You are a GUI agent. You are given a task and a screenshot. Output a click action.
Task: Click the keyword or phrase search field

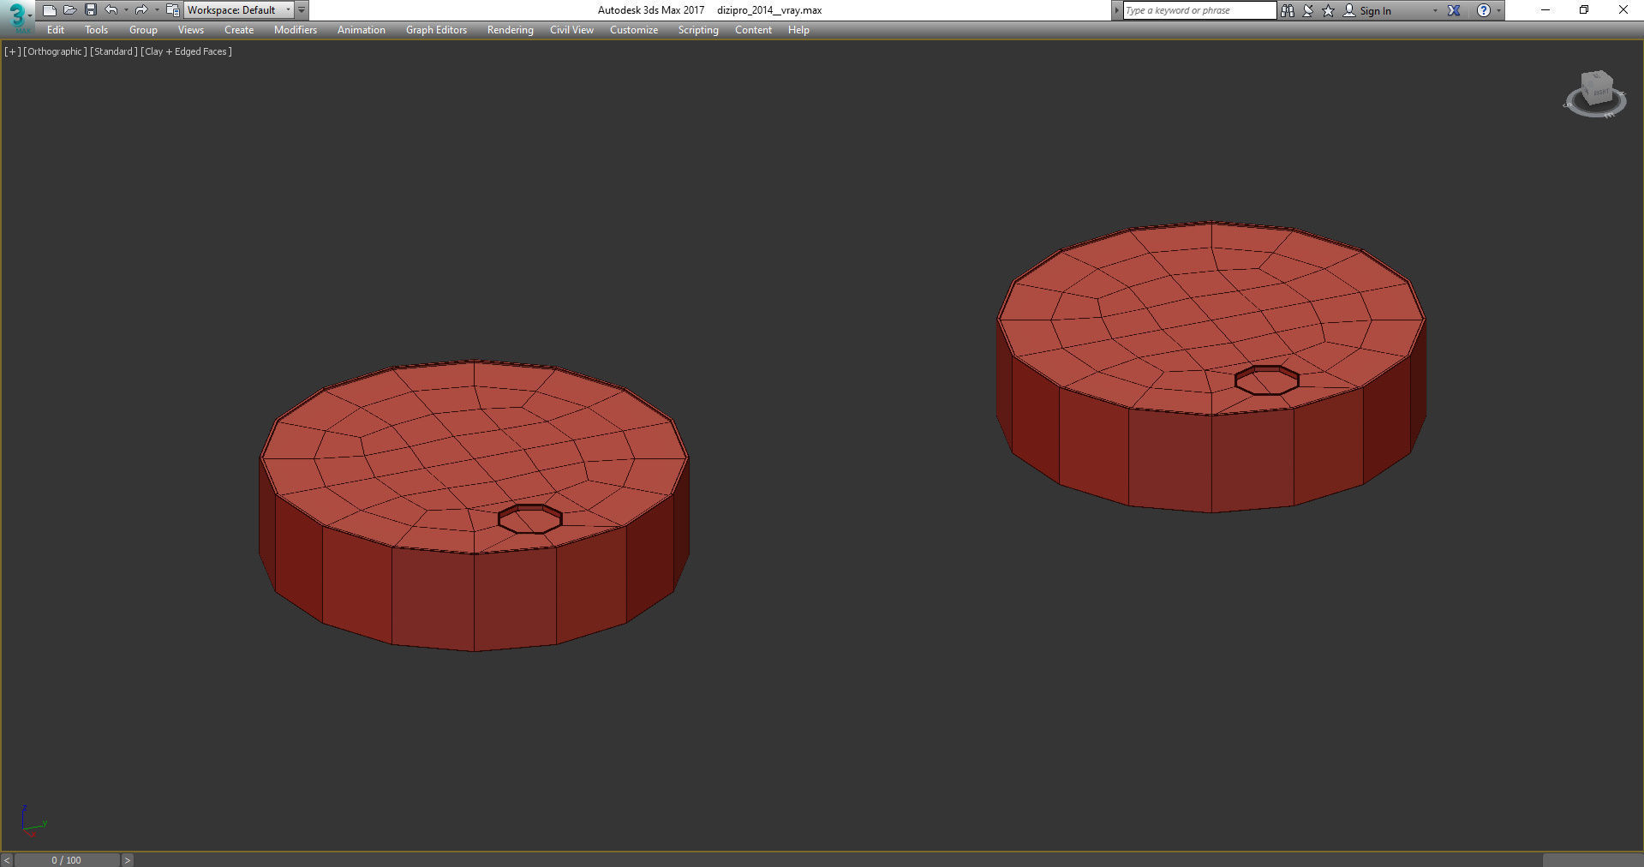1199,10
